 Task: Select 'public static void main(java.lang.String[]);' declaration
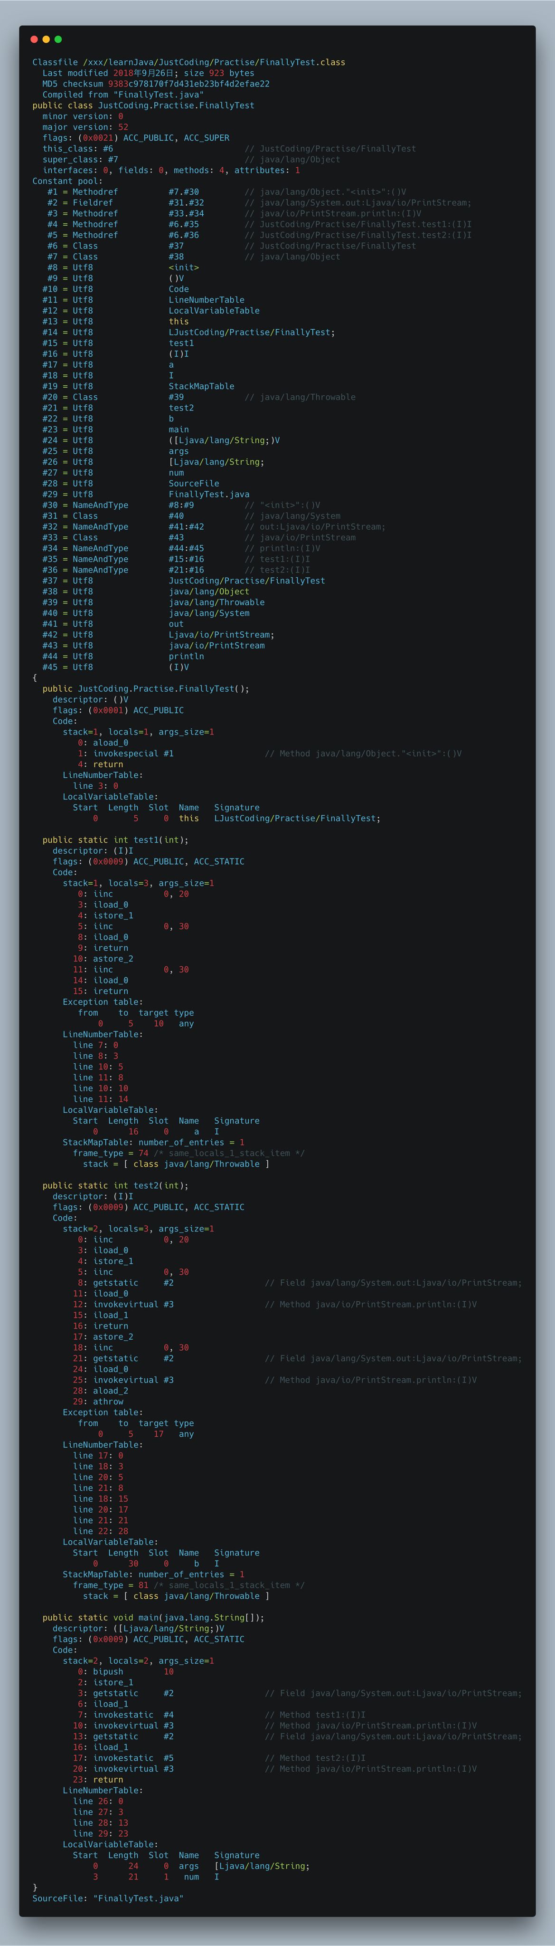click(x=153, y=1618)
